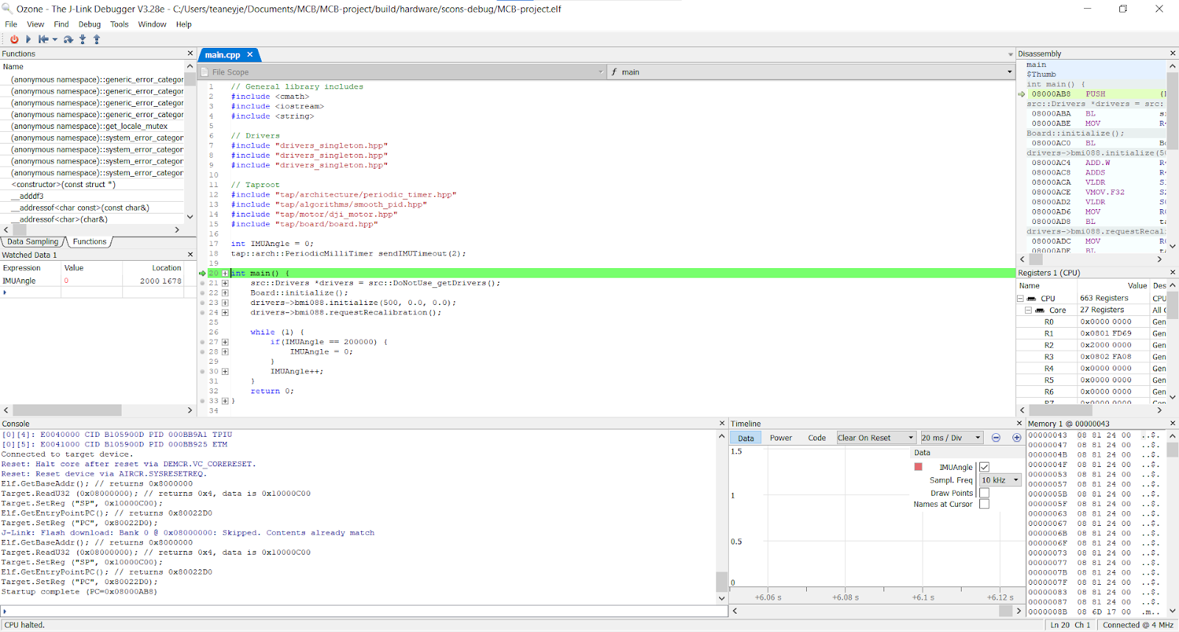
Task: Reset the target with the reset arrow icon
Action: 43,39
